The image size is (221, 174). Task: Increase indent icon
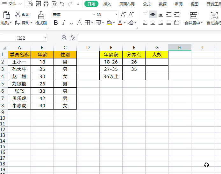coord(177,14)
